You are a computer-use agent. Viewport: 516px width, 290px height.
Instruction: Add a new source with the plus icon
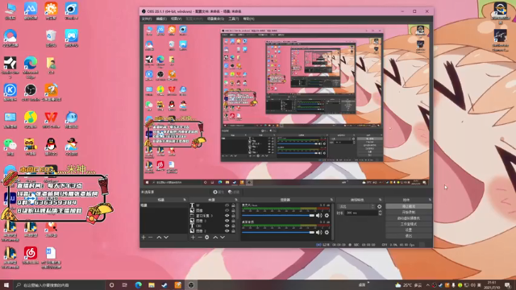coord(193,237)
